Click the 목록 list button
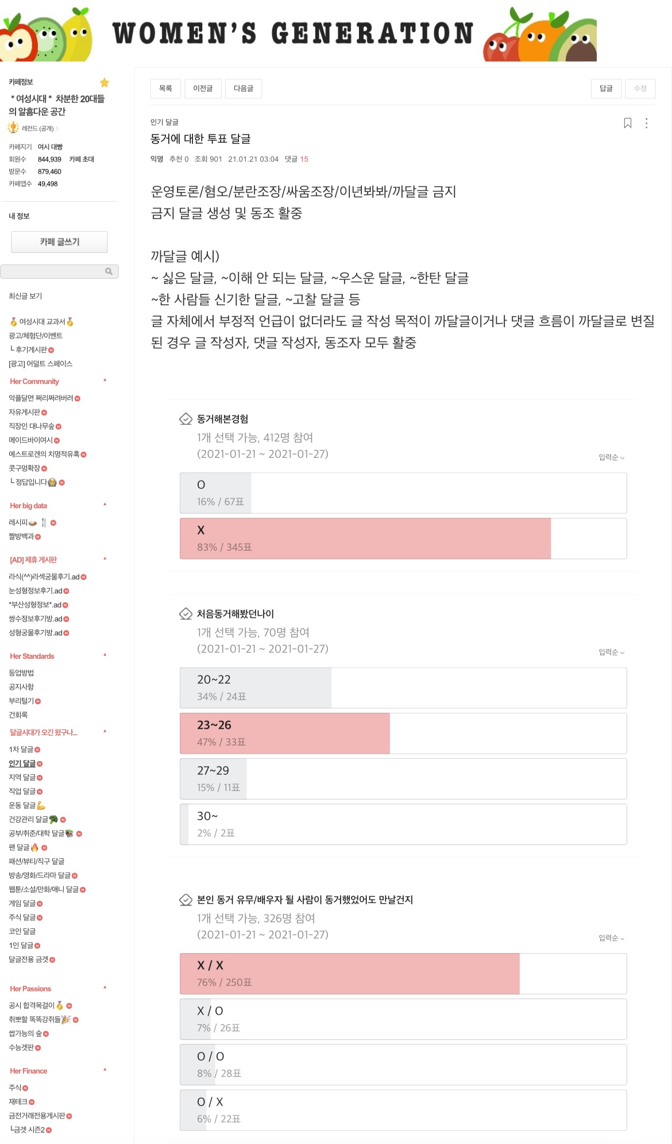 coord(165,89)
